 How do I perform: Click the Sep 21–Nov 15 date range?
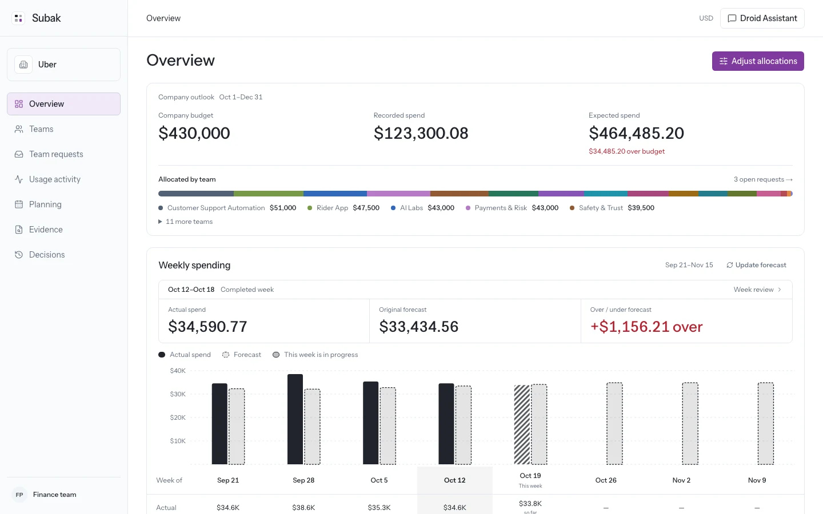pyautogui.click(x=689, y=265)
